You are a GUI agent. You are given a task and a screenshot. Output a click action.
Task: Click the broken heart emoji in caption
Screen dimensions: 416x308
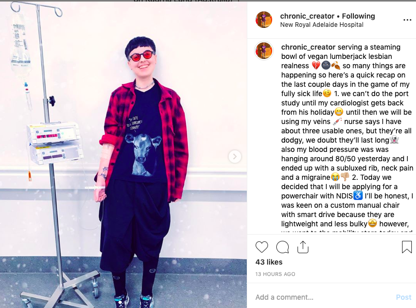point(316,66)
